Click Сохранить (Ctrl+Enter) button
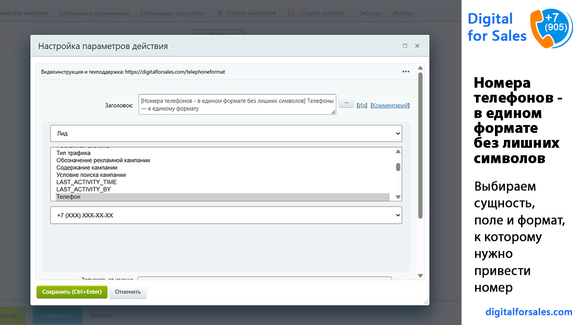Viewport: 578px width, 325px height. coord(72,292)
